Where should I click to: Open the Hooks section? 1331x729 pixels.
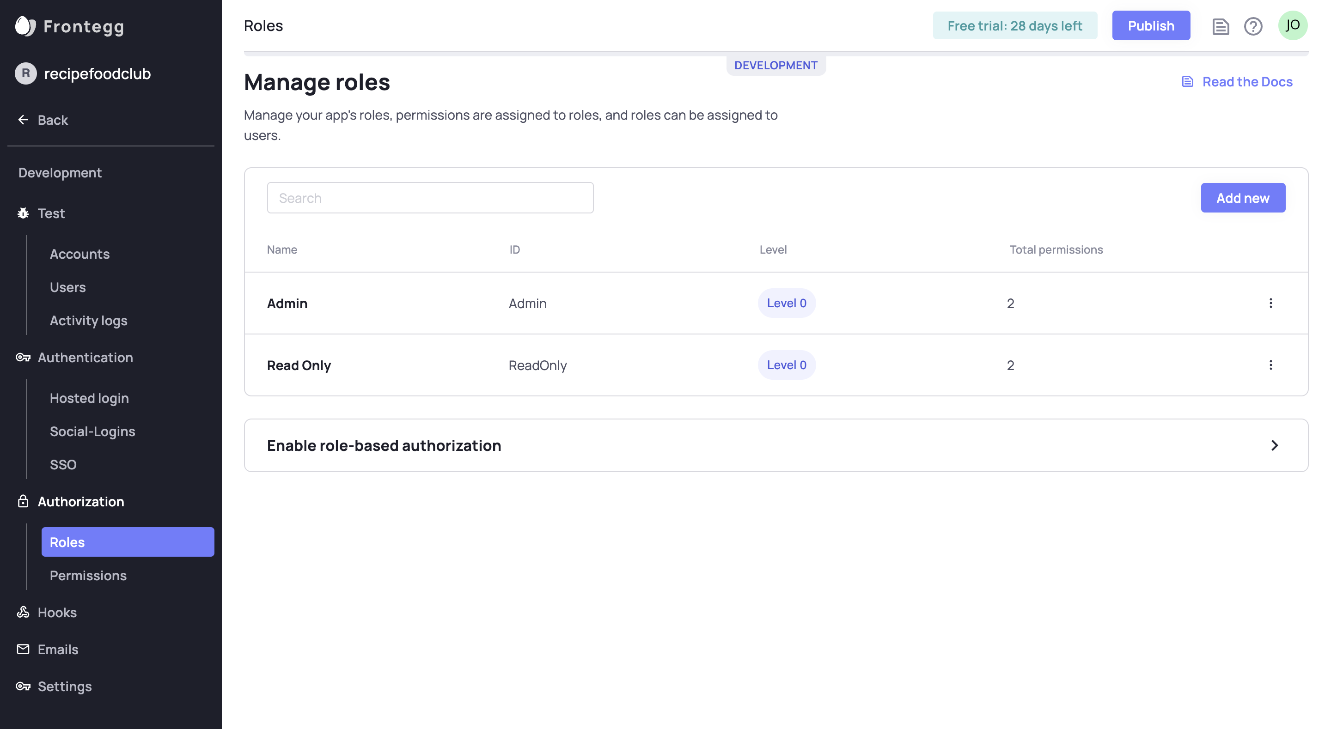(57, 612)
